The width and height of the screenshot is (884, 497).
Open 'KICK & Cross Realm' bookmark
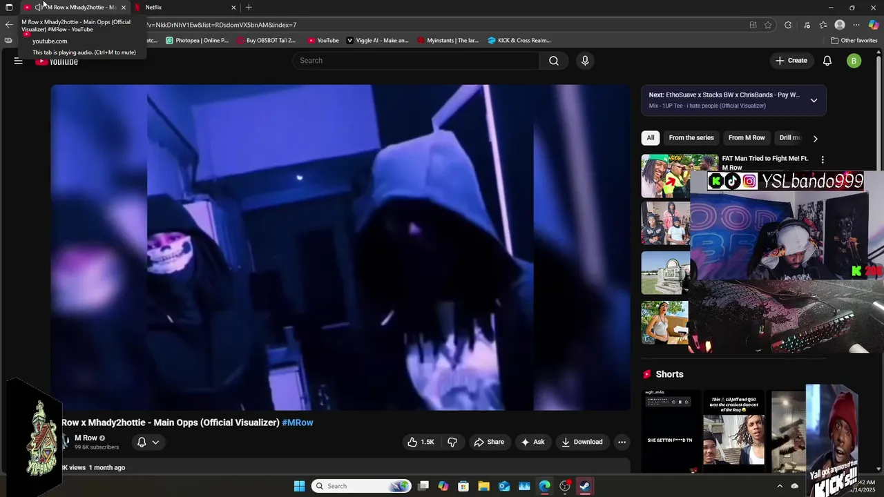click(519, 41)
